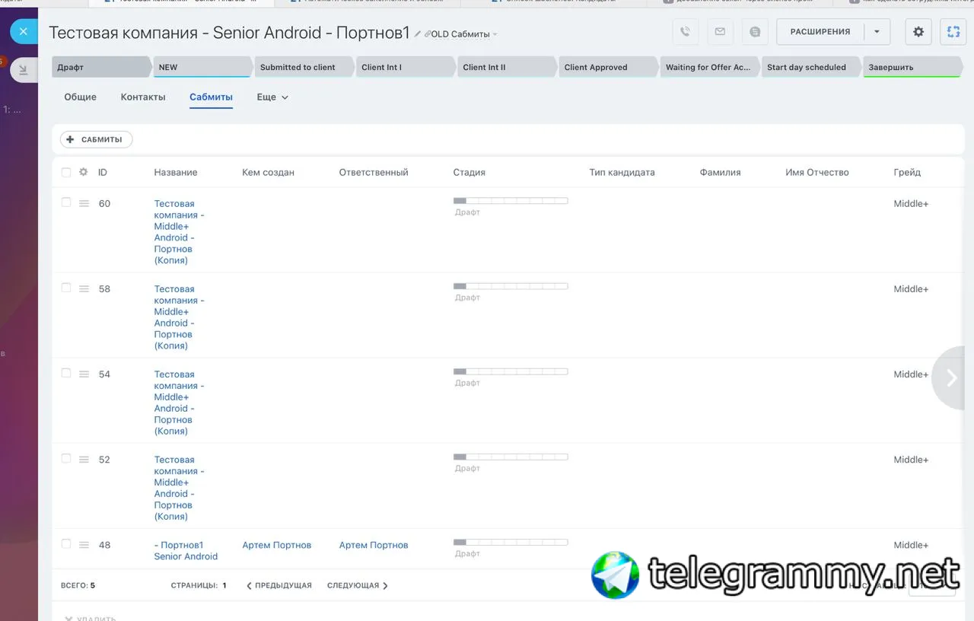
Task: Check the box for row 54
Action: (66, 373)
